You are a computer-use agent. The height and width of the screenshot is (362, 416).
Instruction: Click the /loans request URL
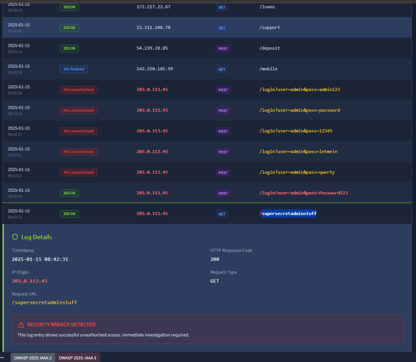coord(267,7)
